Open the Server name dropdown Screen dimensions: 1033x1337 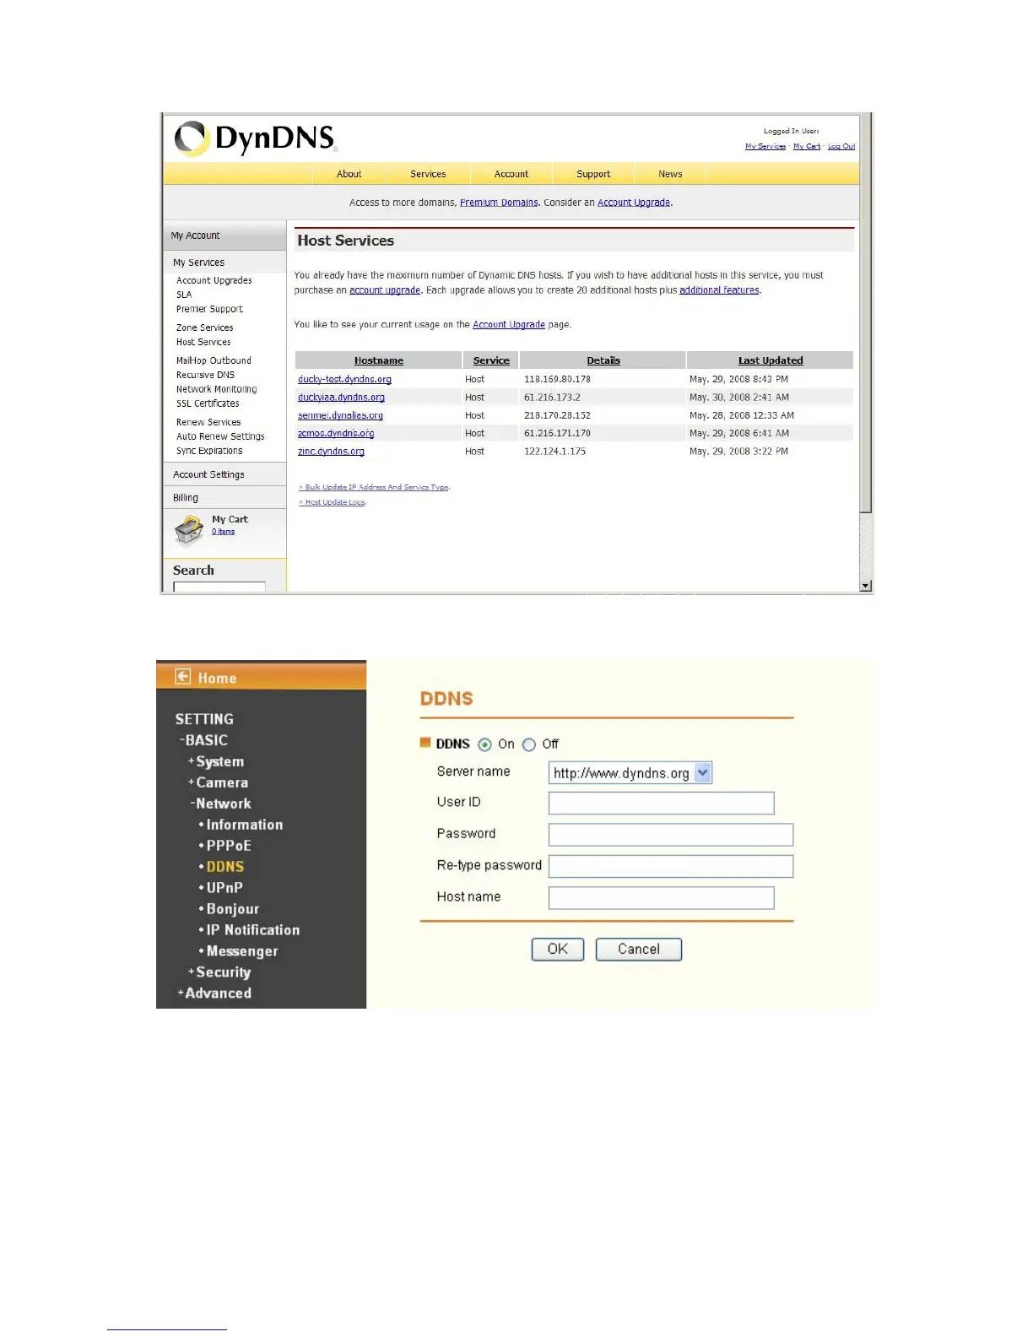coord(630,773)
